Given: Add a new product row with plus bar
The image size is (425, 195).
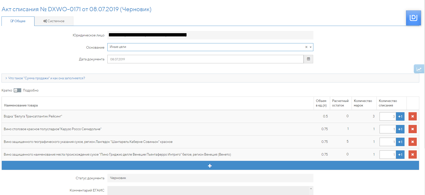Looking at the screenshot, I should pyautogui.click(x=210, y=166).
